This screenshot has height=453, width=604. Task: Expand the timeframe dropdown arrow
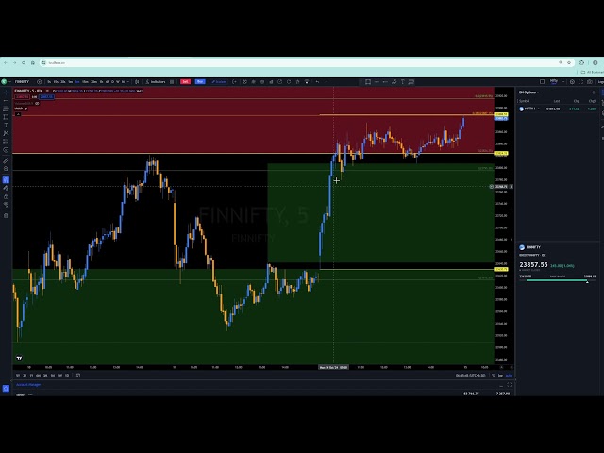[x=128, y=82]
